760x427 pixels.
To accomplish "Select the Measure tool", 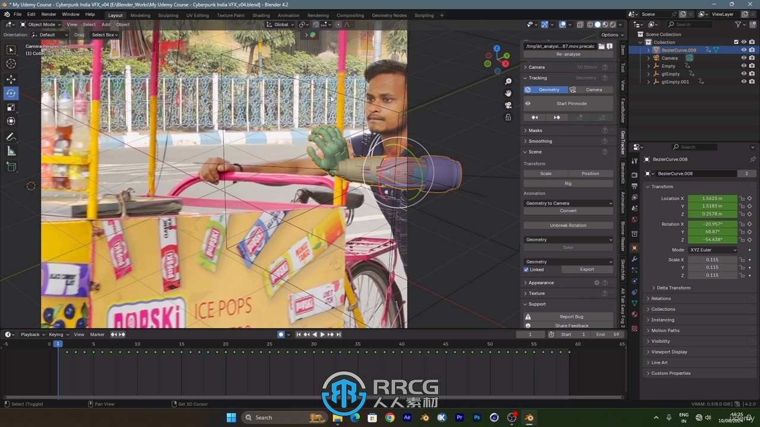I will 11,151.
